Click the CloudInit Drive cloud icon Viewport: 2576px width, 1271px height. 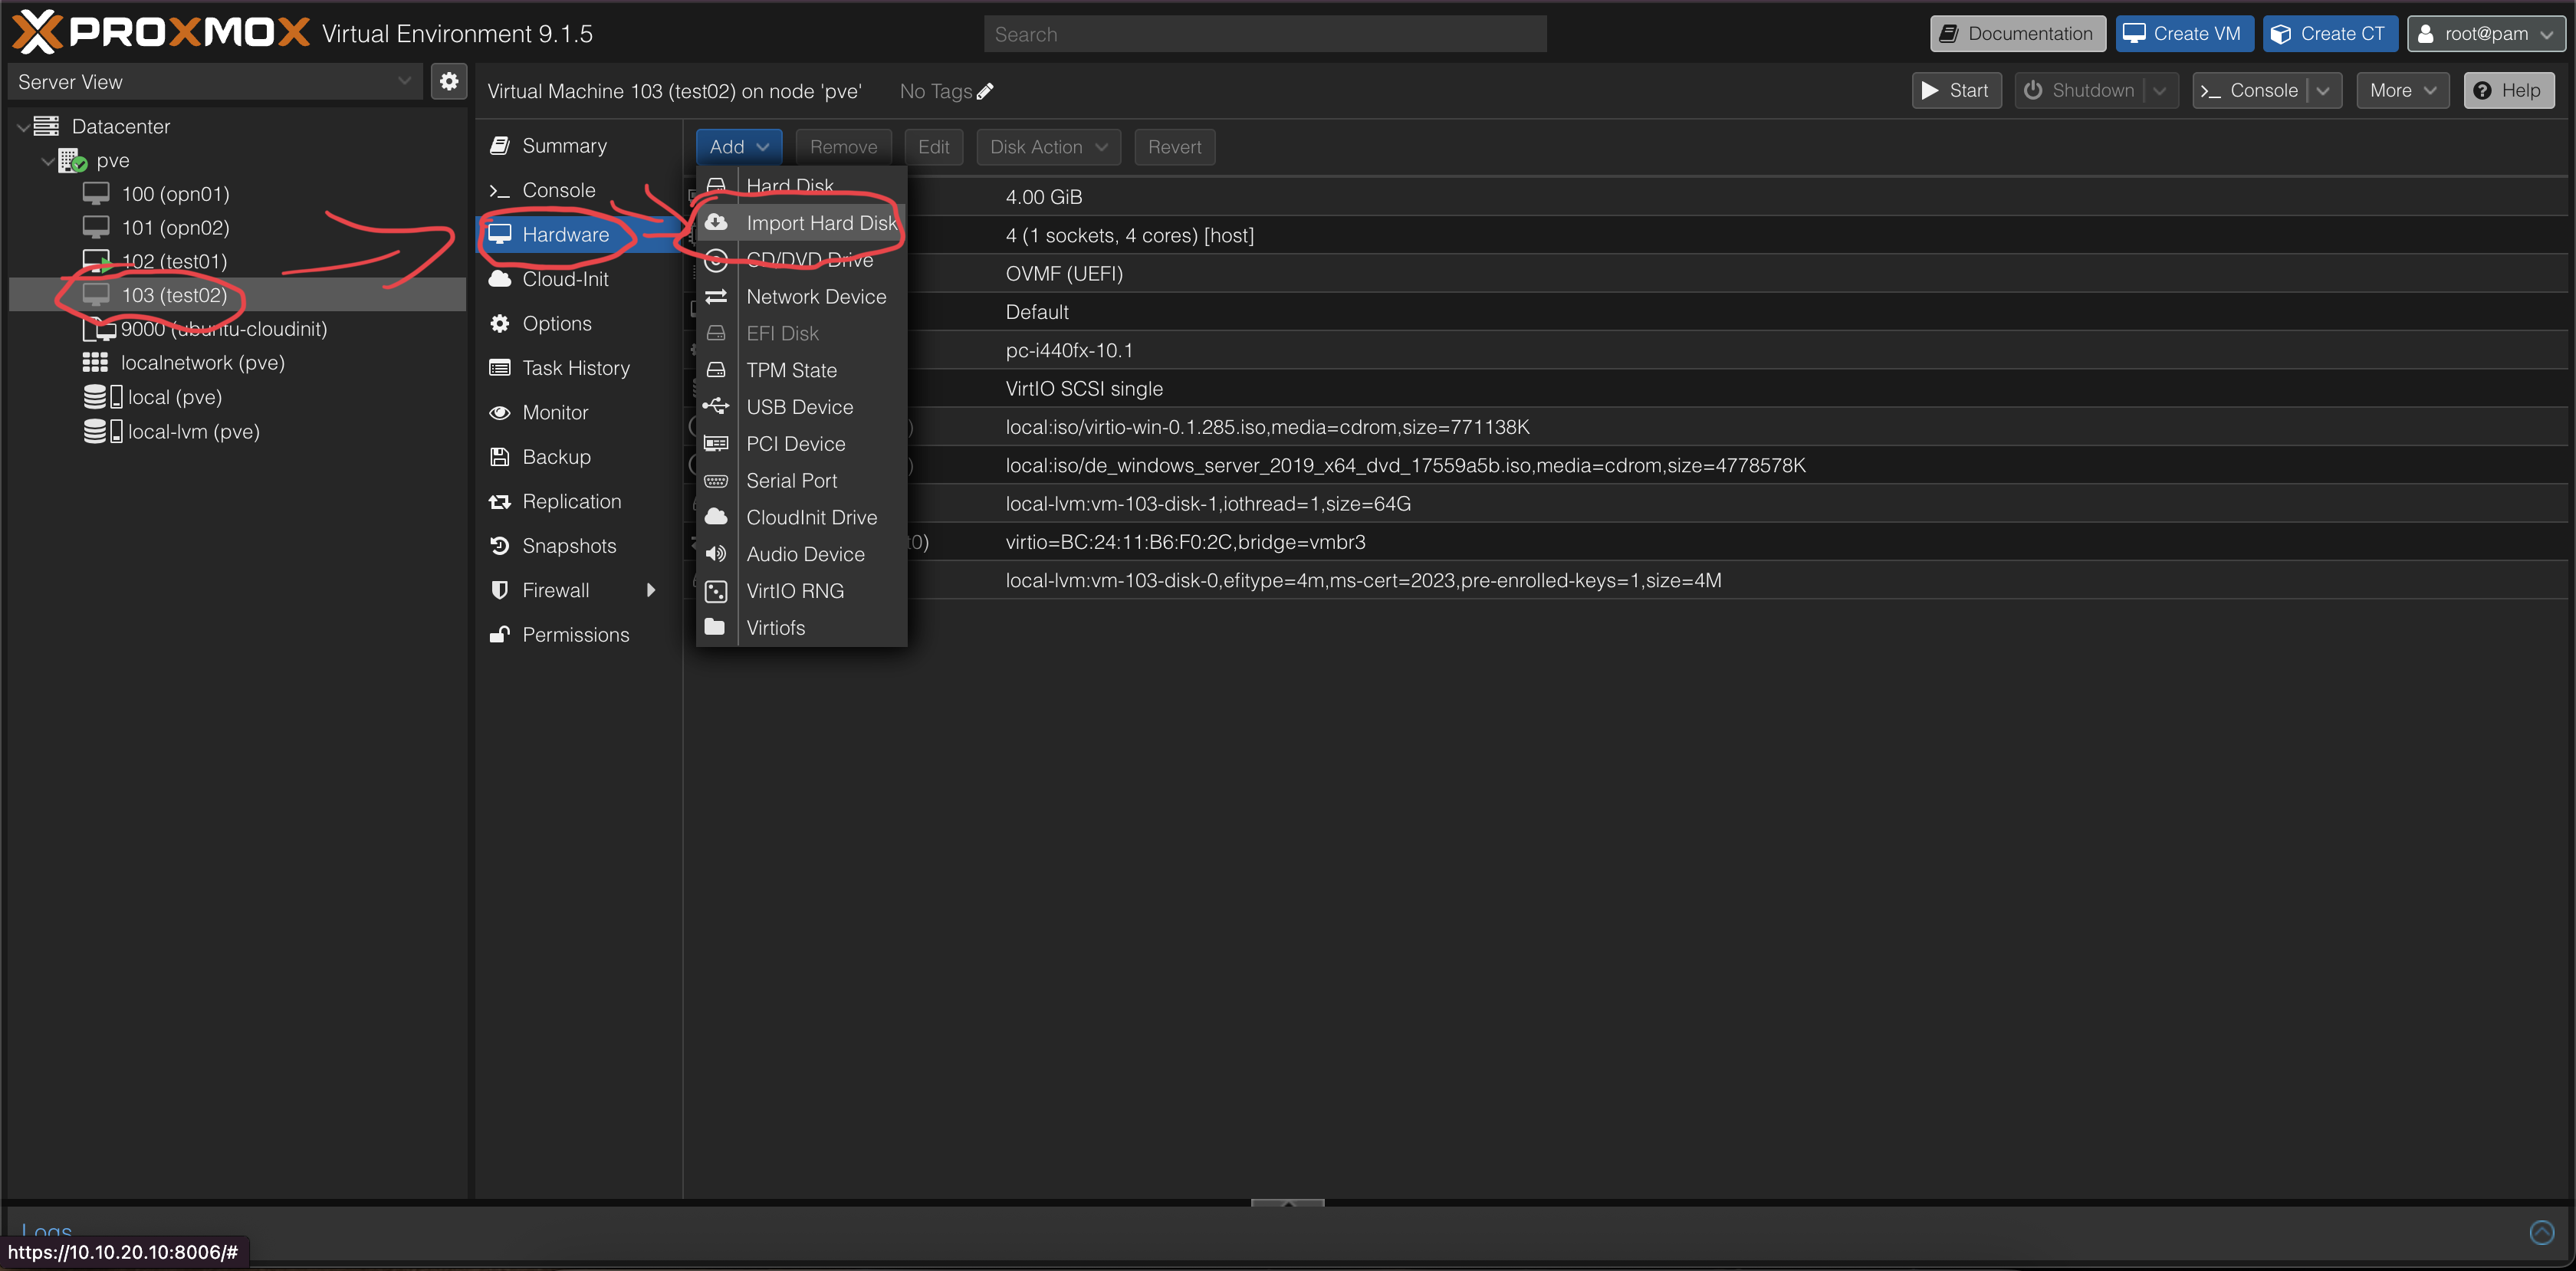click(x=716, y=516)
